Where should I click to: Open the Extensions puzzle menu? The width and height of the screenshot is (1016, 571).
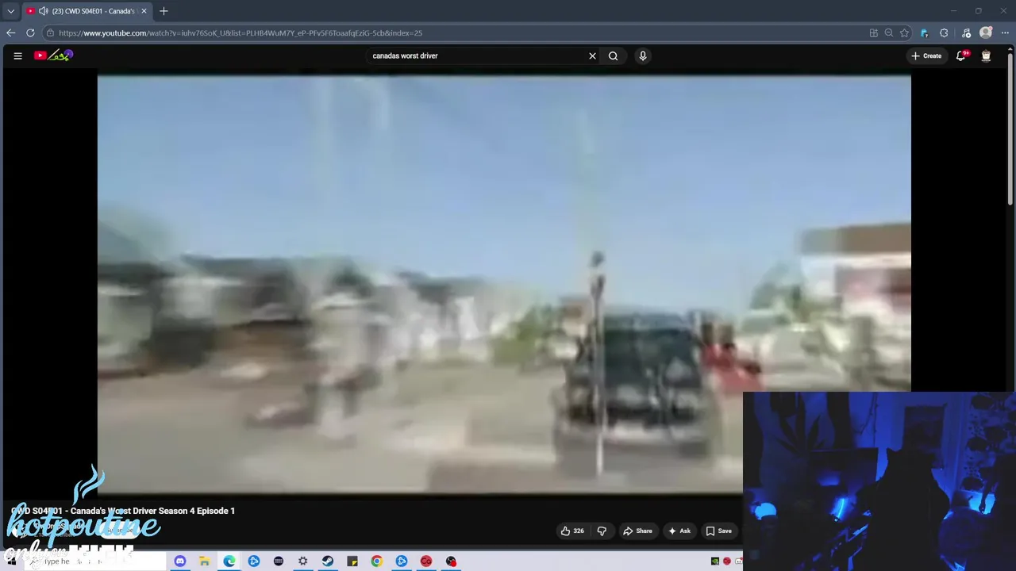point(944,33)
